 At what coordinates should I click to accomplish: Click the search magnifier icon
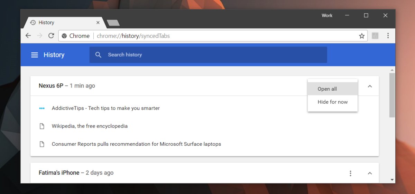98,55
